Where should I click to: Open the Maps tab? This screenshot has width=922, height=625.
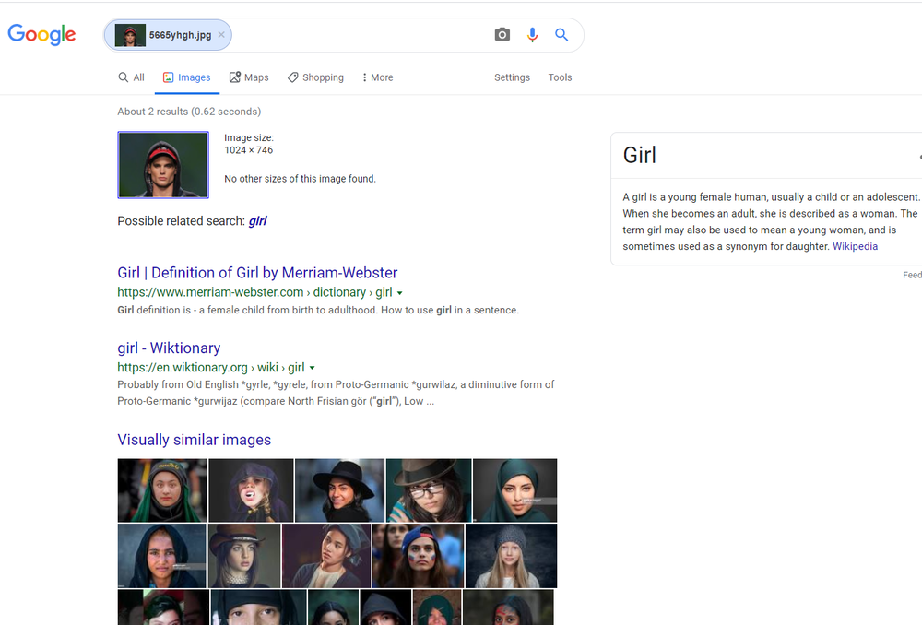click(249, 77)
